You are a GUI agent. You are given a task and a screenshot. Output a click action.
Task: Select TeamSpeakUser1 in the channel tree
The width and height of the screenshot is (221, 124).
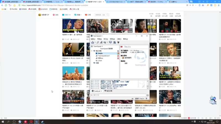[104, 56]
